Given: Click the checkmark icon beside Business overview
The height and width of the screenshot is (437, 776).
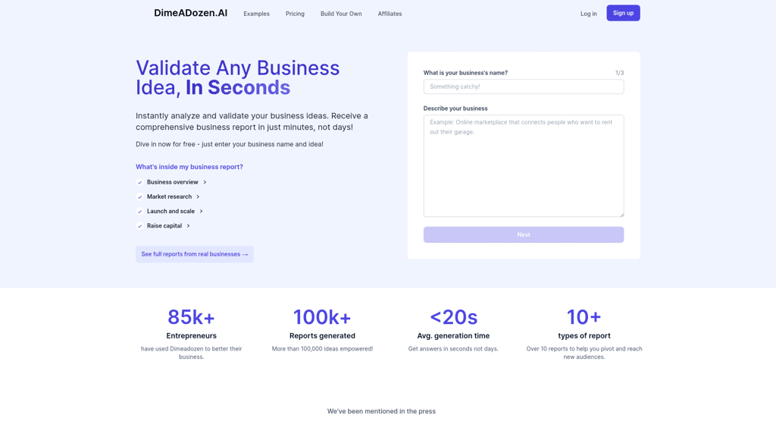Looking at the screenshot, I should pyautogui.click(x=139, y=182).
